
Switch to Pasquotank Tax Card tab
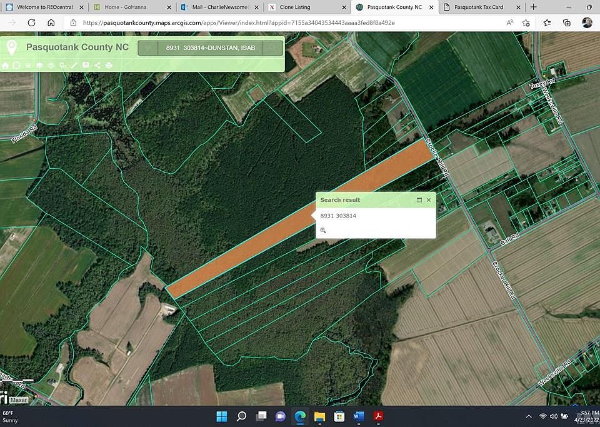tap(478, 7)
